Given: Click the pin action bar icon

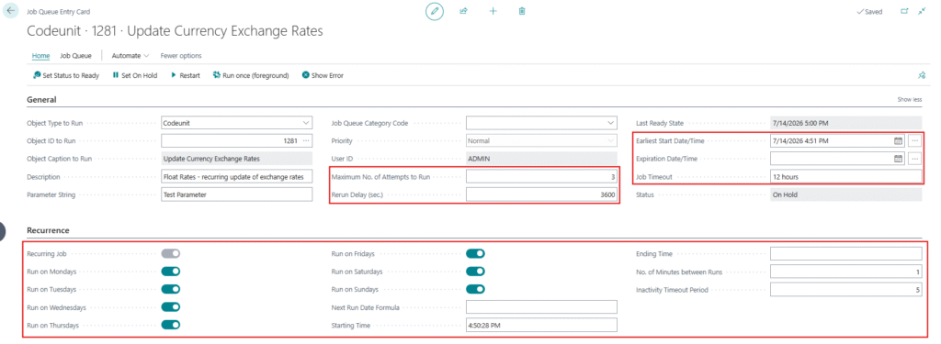Looking at the screenshot, I should 922,75.
